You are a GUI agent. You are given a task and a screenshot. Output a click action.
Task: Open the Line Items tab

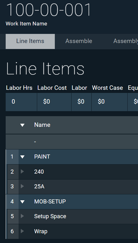[x=30, y=41]
